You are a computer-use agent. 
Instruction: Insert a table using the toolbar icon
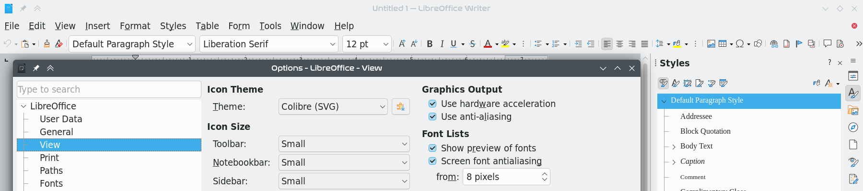(x=723, y=44)
